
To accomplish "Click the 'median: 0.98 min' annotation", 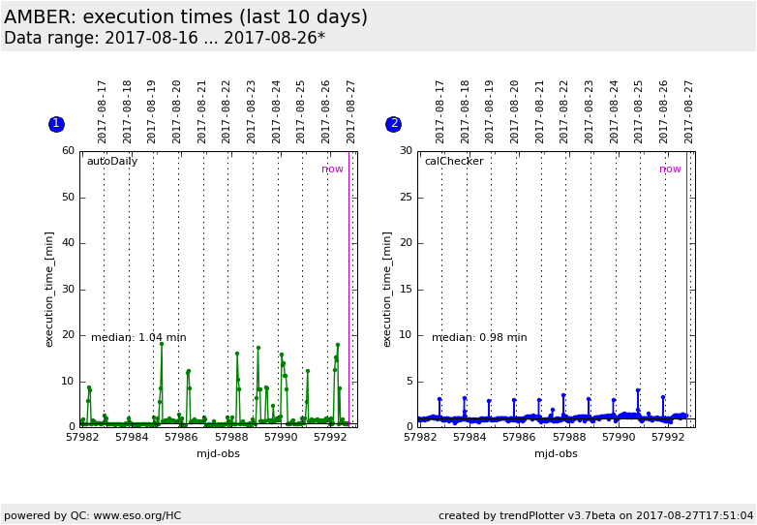I will tap(479, 338).
